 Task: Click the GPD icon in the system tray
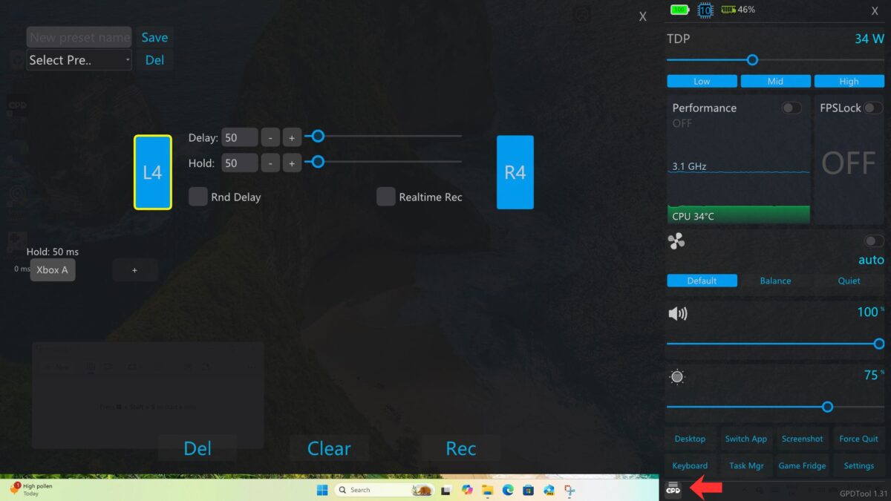point(672,489)
